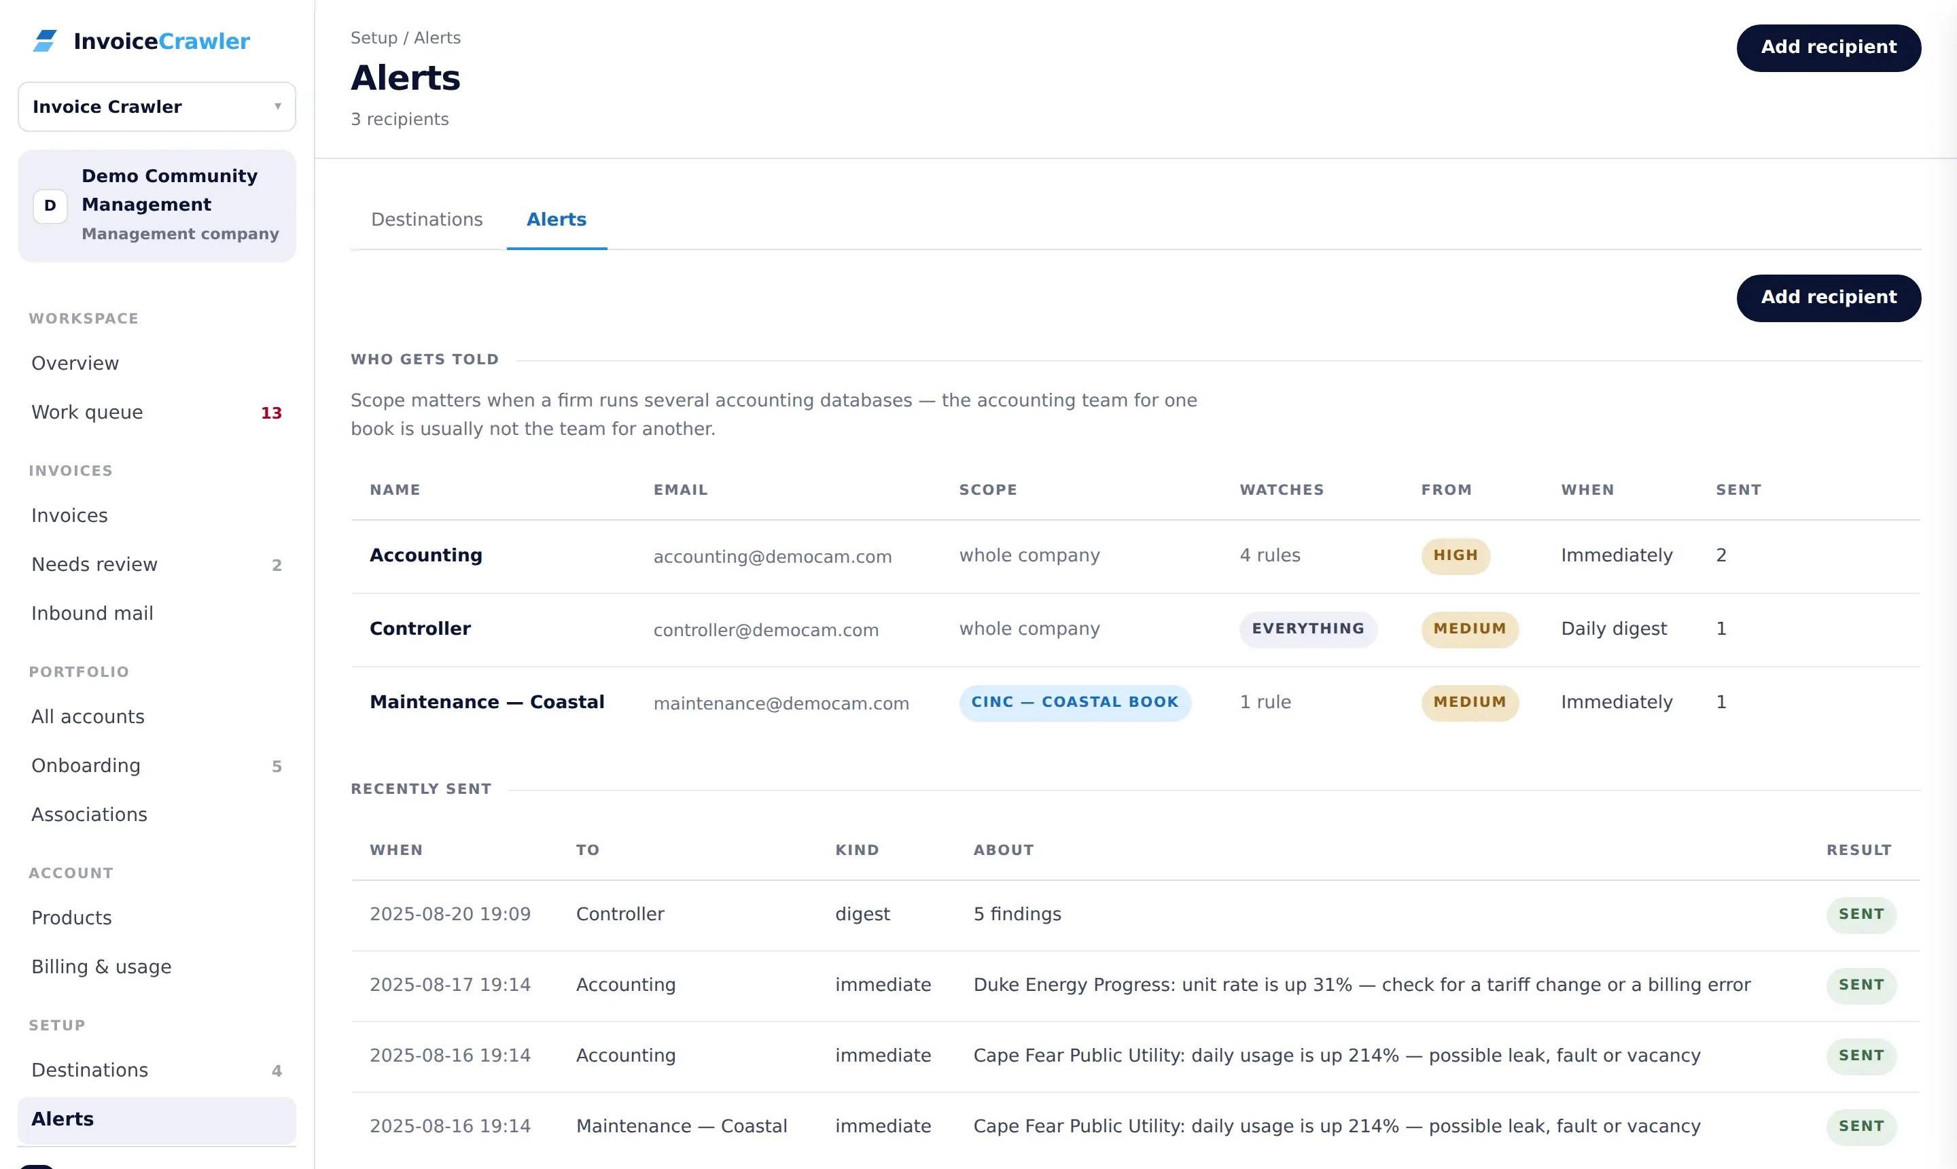Viewport: 1957px width, 1169px height.
Task: Open Invoices in the sidebar
Action: coord(157,515)
